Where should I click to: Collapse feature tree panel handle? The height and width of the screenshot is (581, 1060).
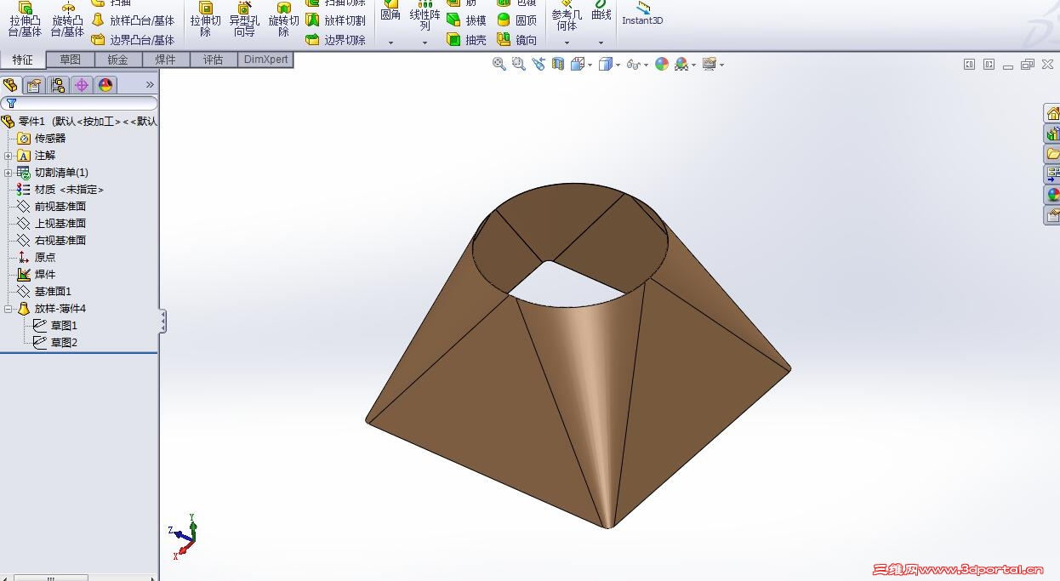[162, 322]
